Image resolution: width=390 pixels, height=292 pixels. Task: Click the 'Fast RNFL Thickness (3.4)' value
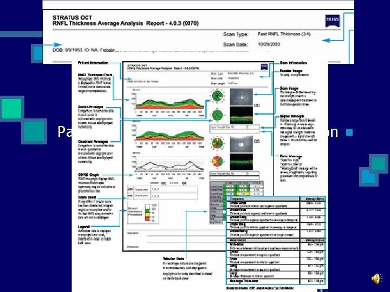click(x=284, y=34)
